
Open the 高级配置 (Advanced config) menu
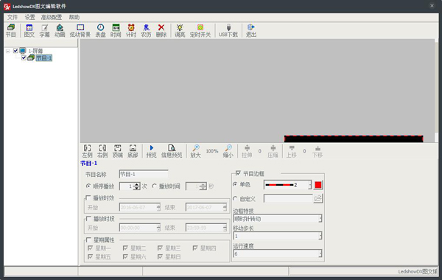click(x=52, y=17)
